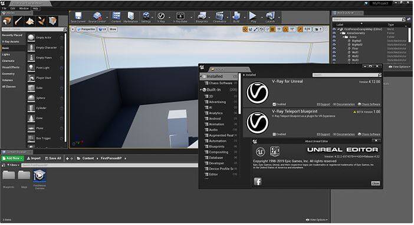Click Save All in Content Browser

tap(53, 158)
